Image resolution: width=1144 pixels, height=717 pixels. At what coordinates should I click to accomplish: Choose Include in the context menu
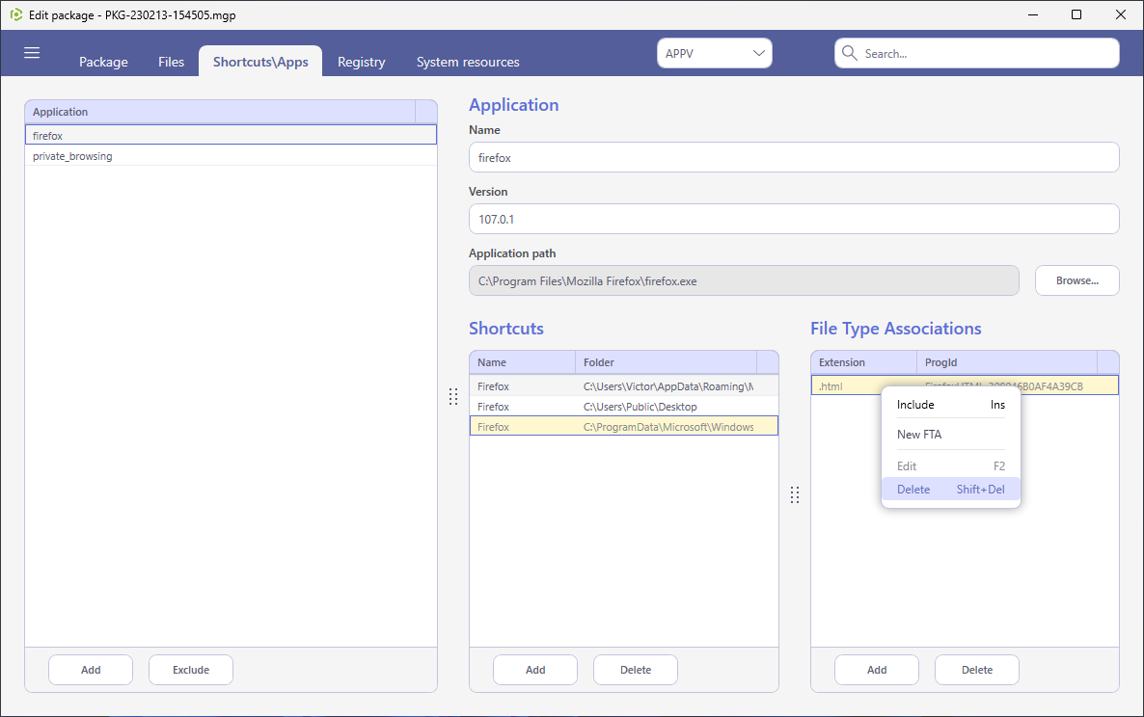click(x=951, y=405)
